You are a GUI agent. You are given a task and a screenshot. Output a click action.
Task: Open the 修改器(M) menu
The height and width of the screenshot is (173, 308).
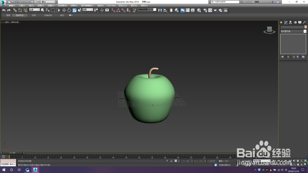click(63, 6)
